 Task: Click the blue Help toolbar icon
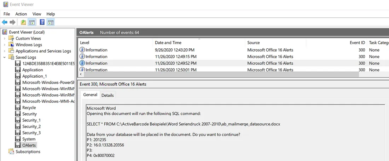42,22
